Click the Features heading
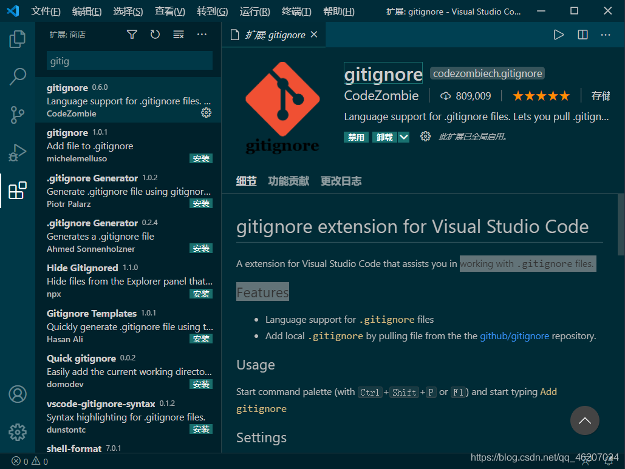625x469 pixels. click(262, 292)
